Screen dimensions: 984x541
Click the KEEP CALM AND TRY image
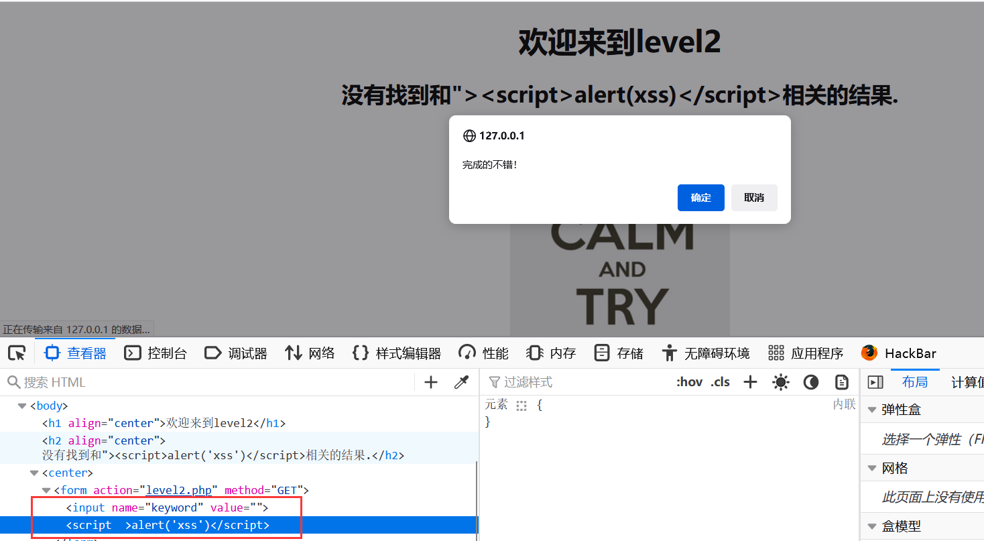[x=620, y=280]
